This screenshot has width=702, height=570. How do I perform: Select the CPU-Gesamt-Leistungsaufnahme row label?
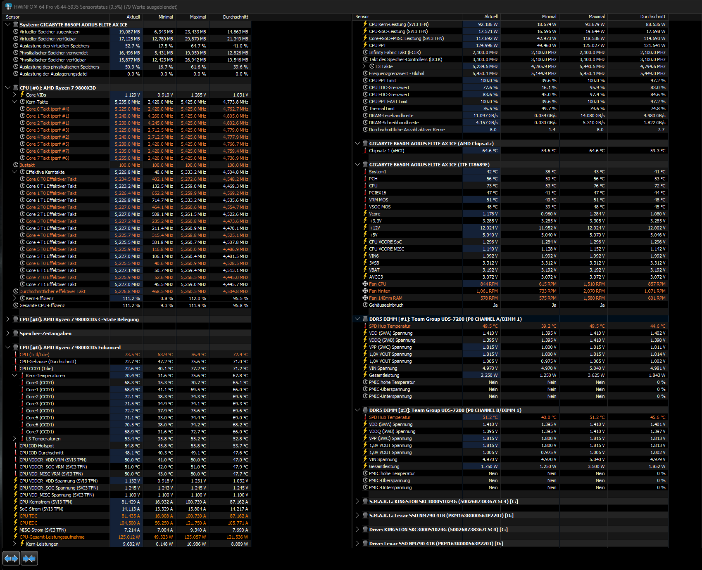coord(52,537)
